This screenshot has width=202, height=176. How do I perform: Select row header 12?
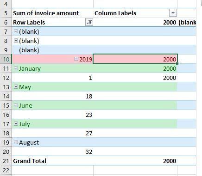point(6,78)
